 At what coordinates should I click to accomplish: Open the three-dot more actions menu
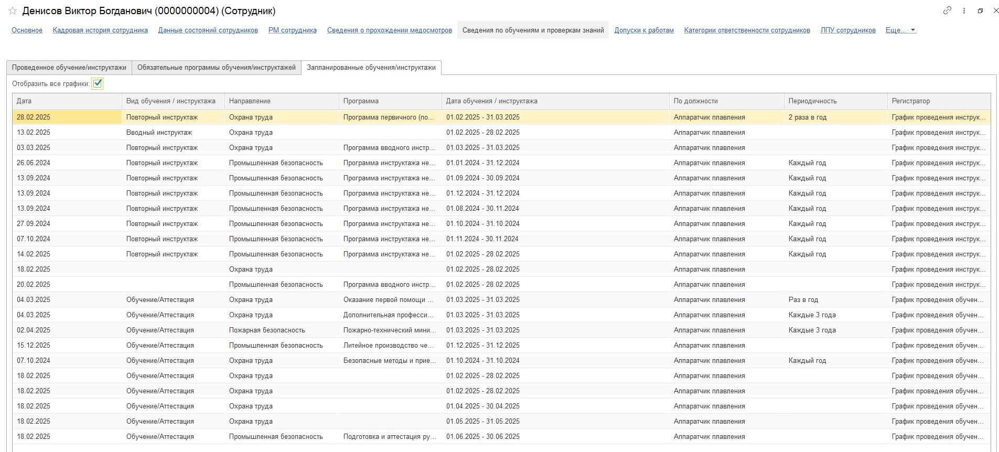coord(964,10)
